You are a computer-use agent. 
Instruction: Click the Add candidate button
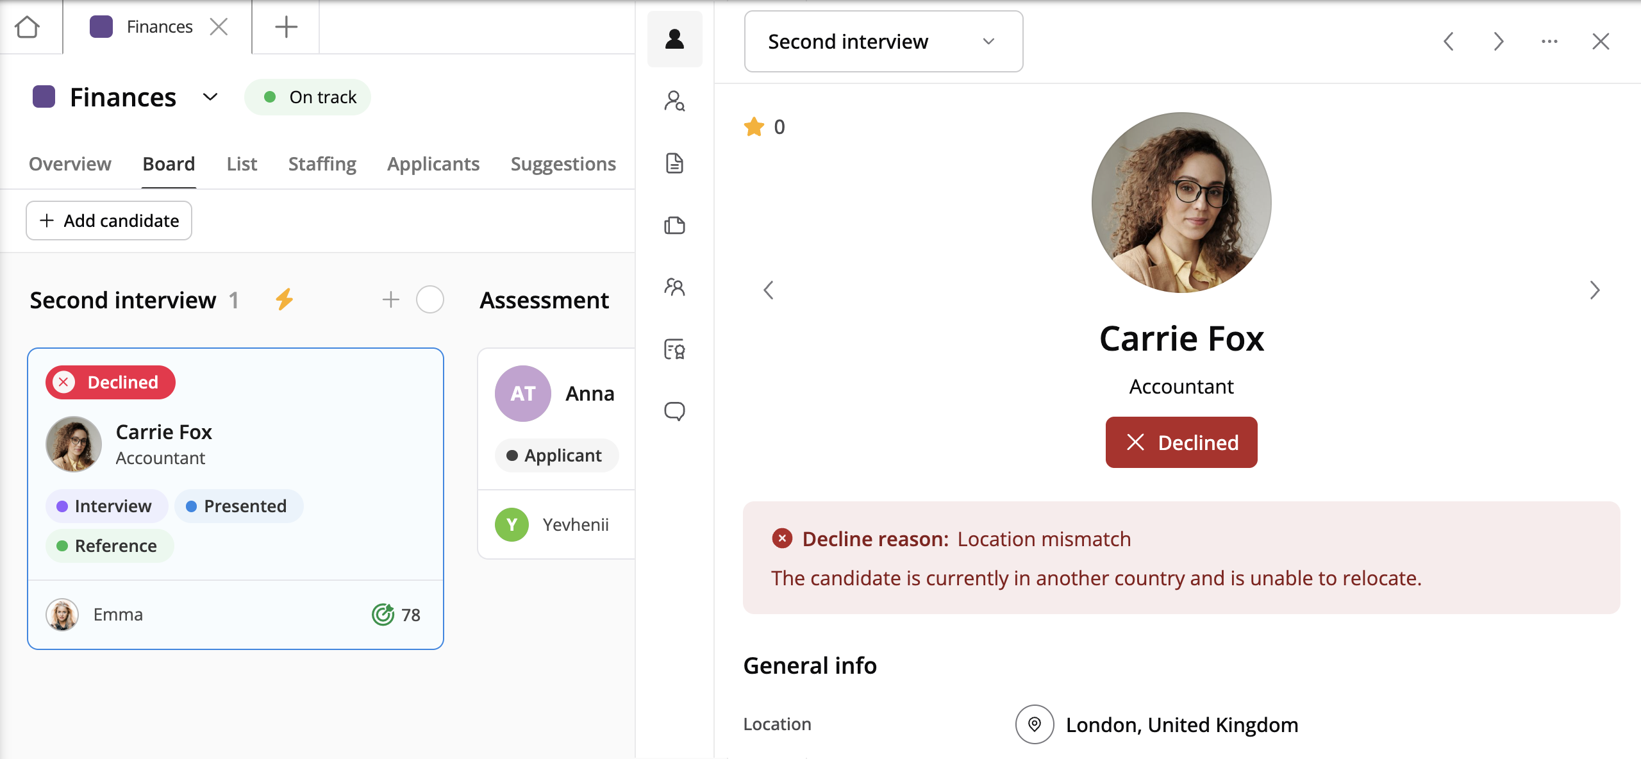(x=109, y=221)
